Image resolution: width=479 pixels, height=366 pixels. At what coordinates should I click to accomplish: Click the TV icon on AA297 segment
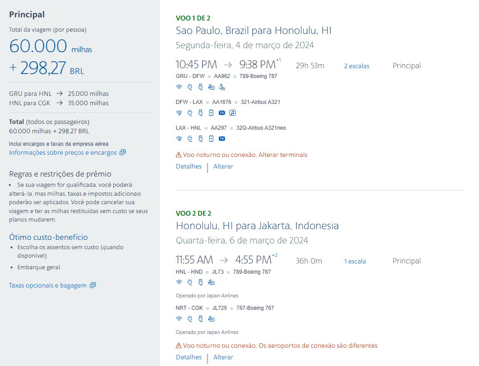(222, 139)
